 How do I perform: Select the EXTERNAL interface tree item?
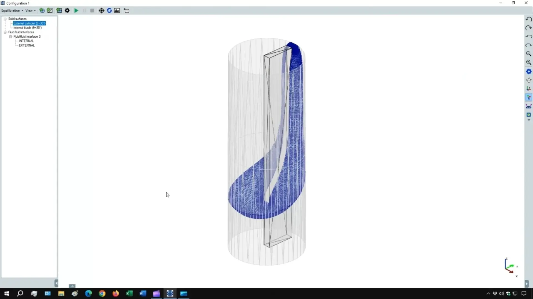tap(27, 45)
